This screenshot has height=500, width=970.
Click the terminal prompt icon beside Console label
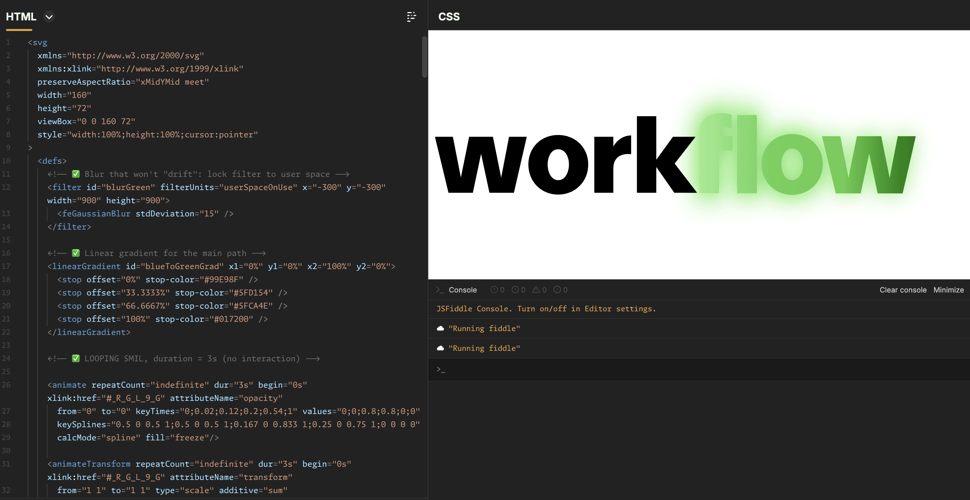pos(440,290)
